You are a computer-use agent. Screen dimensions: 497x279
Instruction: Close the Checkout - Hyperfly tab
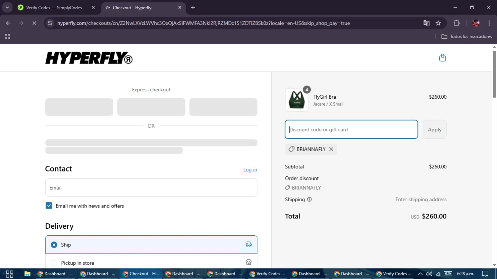(x=180, y=8)
